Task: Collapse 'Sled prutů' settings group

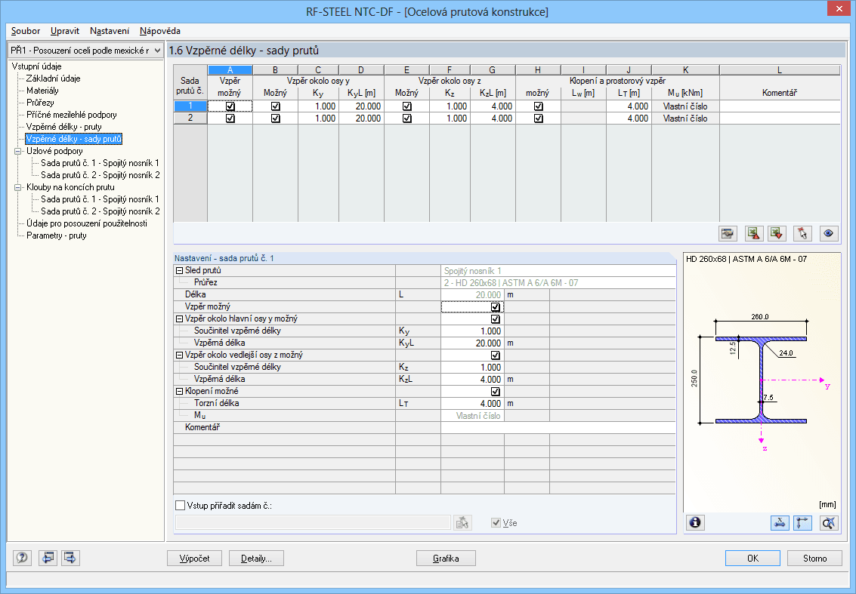Action: 179,270
